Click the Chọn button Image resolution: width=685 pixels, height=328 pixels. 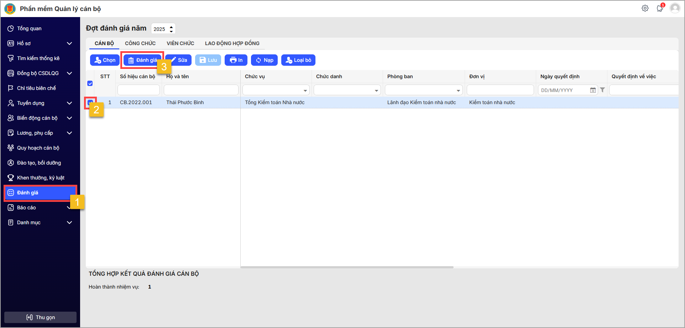coord(105,60)
